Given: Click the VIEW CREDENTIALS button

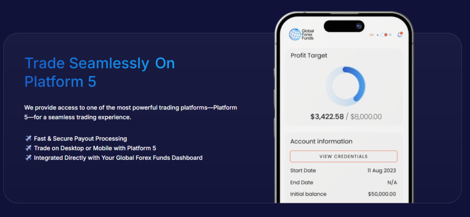Looking at the screenshot, I should click(343, 156).
